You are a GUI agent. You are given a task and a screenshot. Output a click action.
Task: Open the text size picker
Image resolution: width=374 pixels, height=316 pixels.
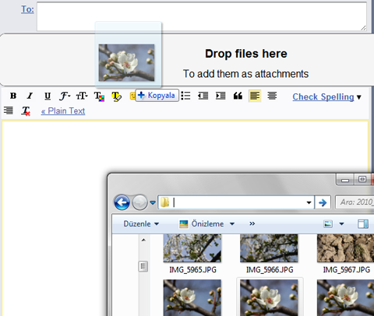point(82,96)
